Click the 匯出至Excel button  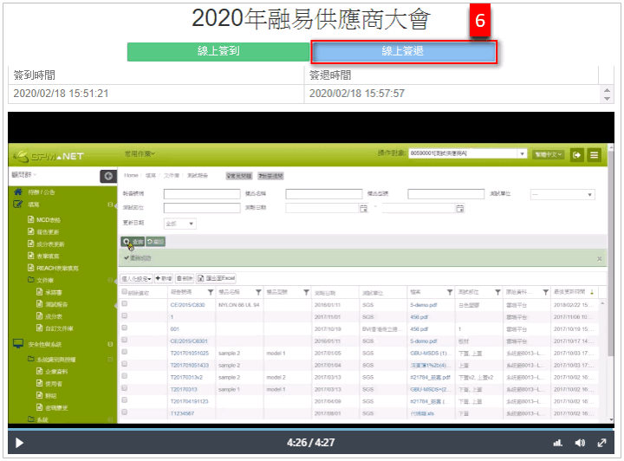(x=217, y=278)
